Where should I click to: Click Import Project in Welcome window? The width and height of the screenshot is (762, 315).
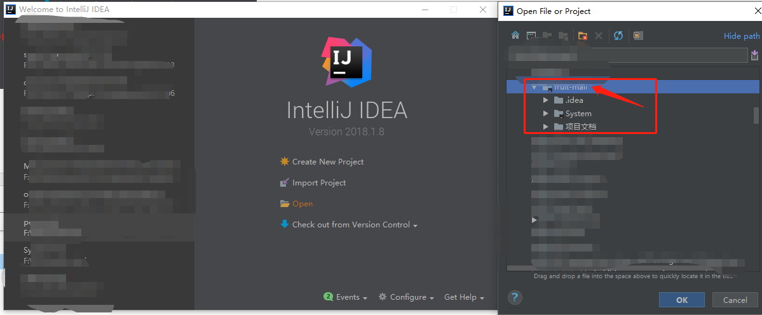(313, 182)
